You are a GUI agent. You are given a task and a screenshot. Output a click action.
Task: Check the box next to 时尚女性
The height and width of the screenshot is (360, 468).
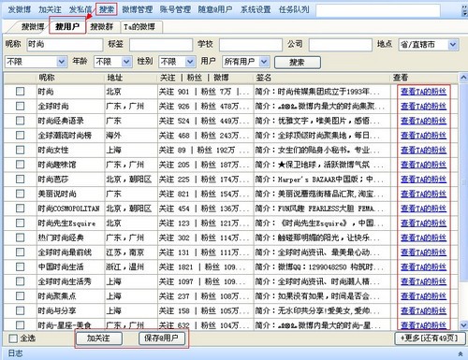[x=20, y=150]
